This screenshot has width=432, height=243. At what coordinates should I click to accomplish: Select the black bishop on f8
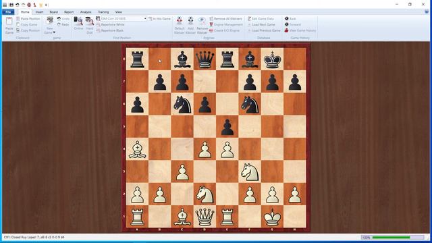[x=250, y=59]
